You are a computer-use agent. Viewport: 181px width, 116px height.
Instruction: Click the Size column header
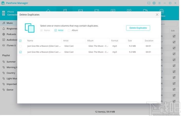130,41
